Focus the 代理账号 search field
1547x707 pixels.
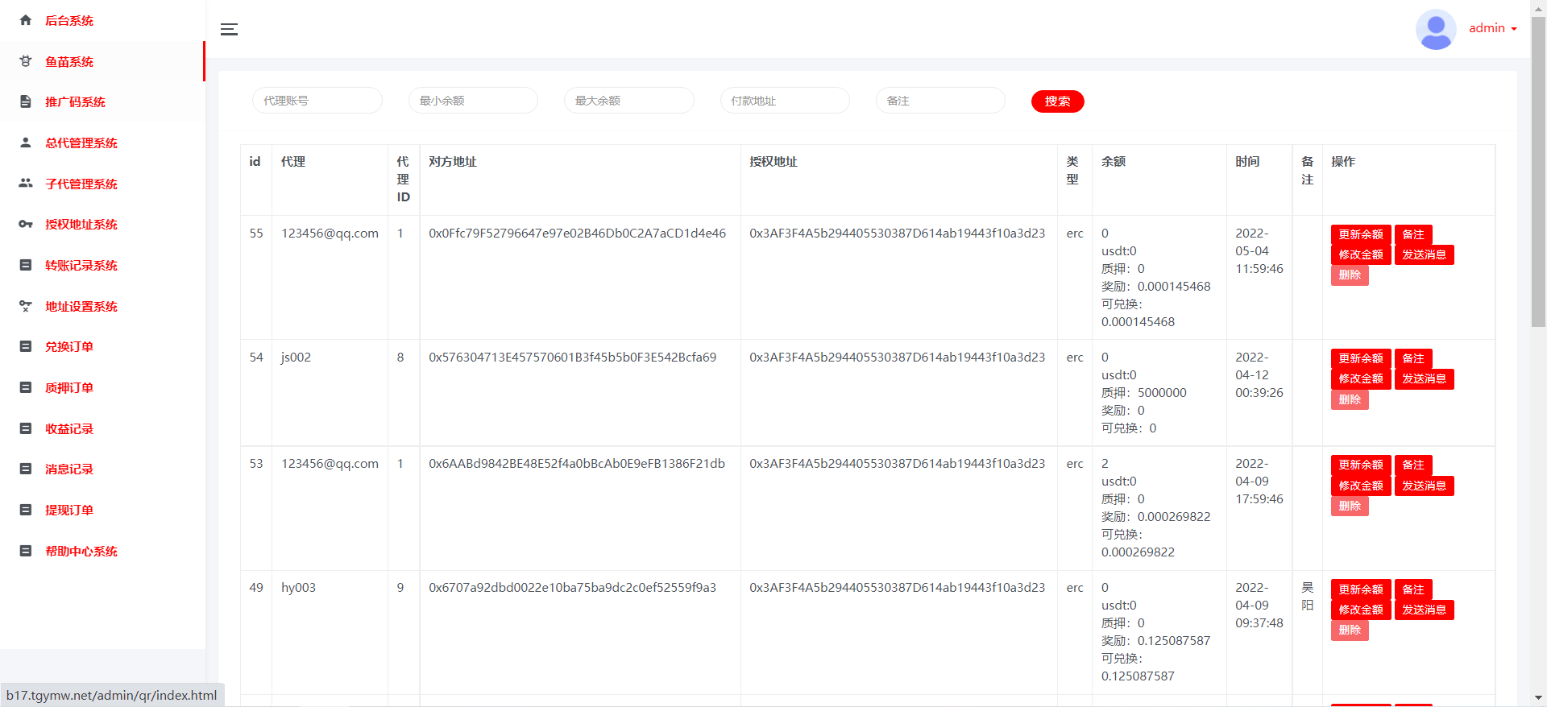click(317, 101)
